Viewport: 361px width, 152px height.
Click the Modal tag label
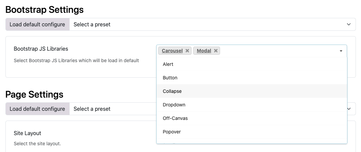point(204,51)
